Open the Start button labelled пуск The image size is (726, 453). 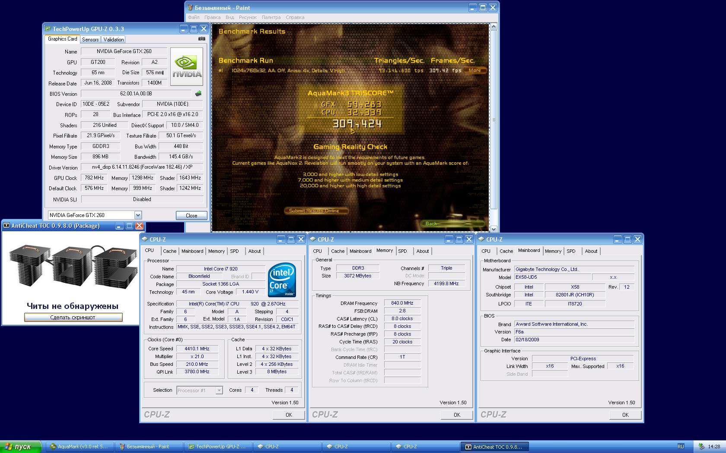(21, 447)
